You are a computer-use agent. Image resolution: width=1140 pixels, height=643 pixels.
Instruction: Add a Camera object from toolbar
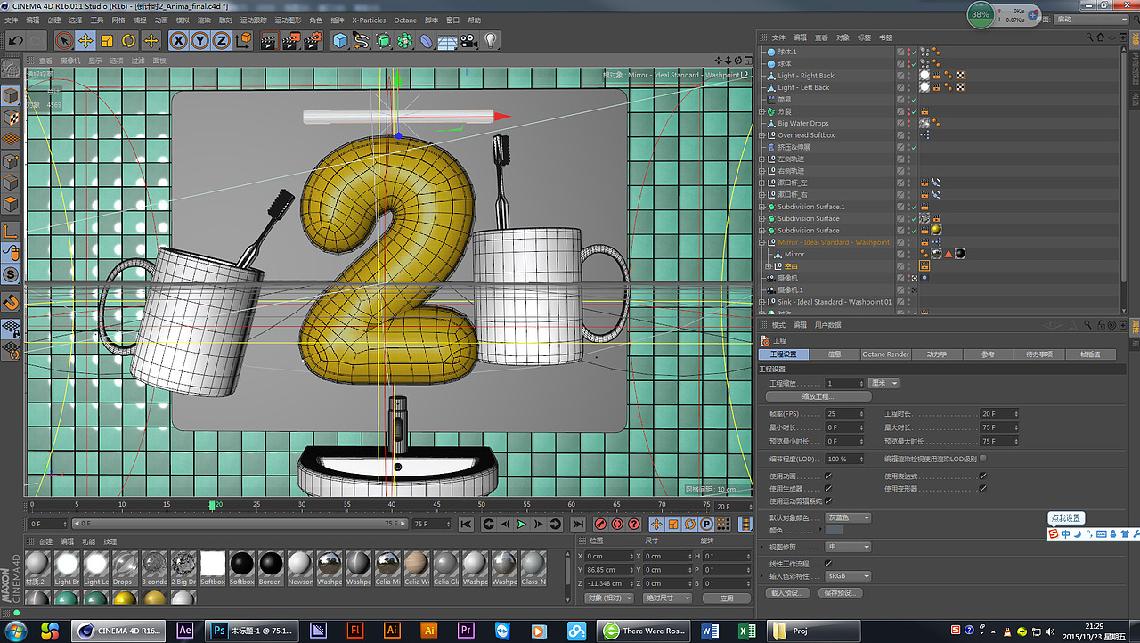(x=468, y=40)
